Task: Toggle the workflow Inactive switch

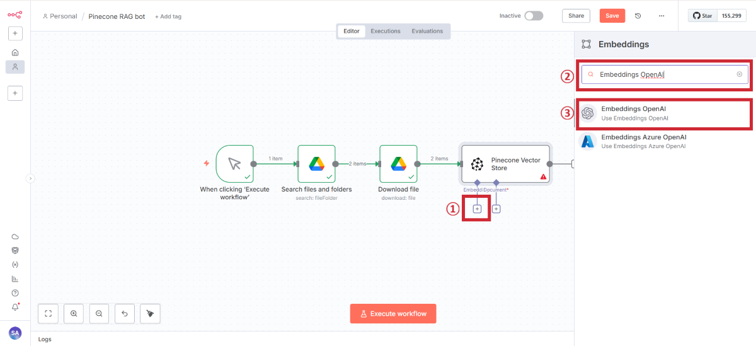Action: (x=533, y=16)
